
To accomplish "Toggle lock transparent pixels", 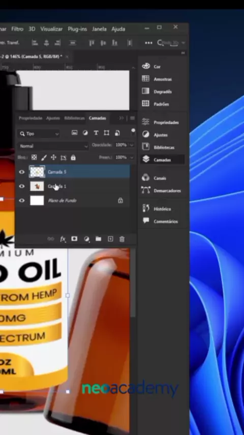I will click(x=34, y=157).
